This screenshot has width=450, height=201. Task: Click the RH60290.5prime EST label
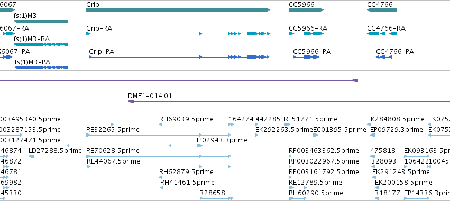tap(316, 193)
